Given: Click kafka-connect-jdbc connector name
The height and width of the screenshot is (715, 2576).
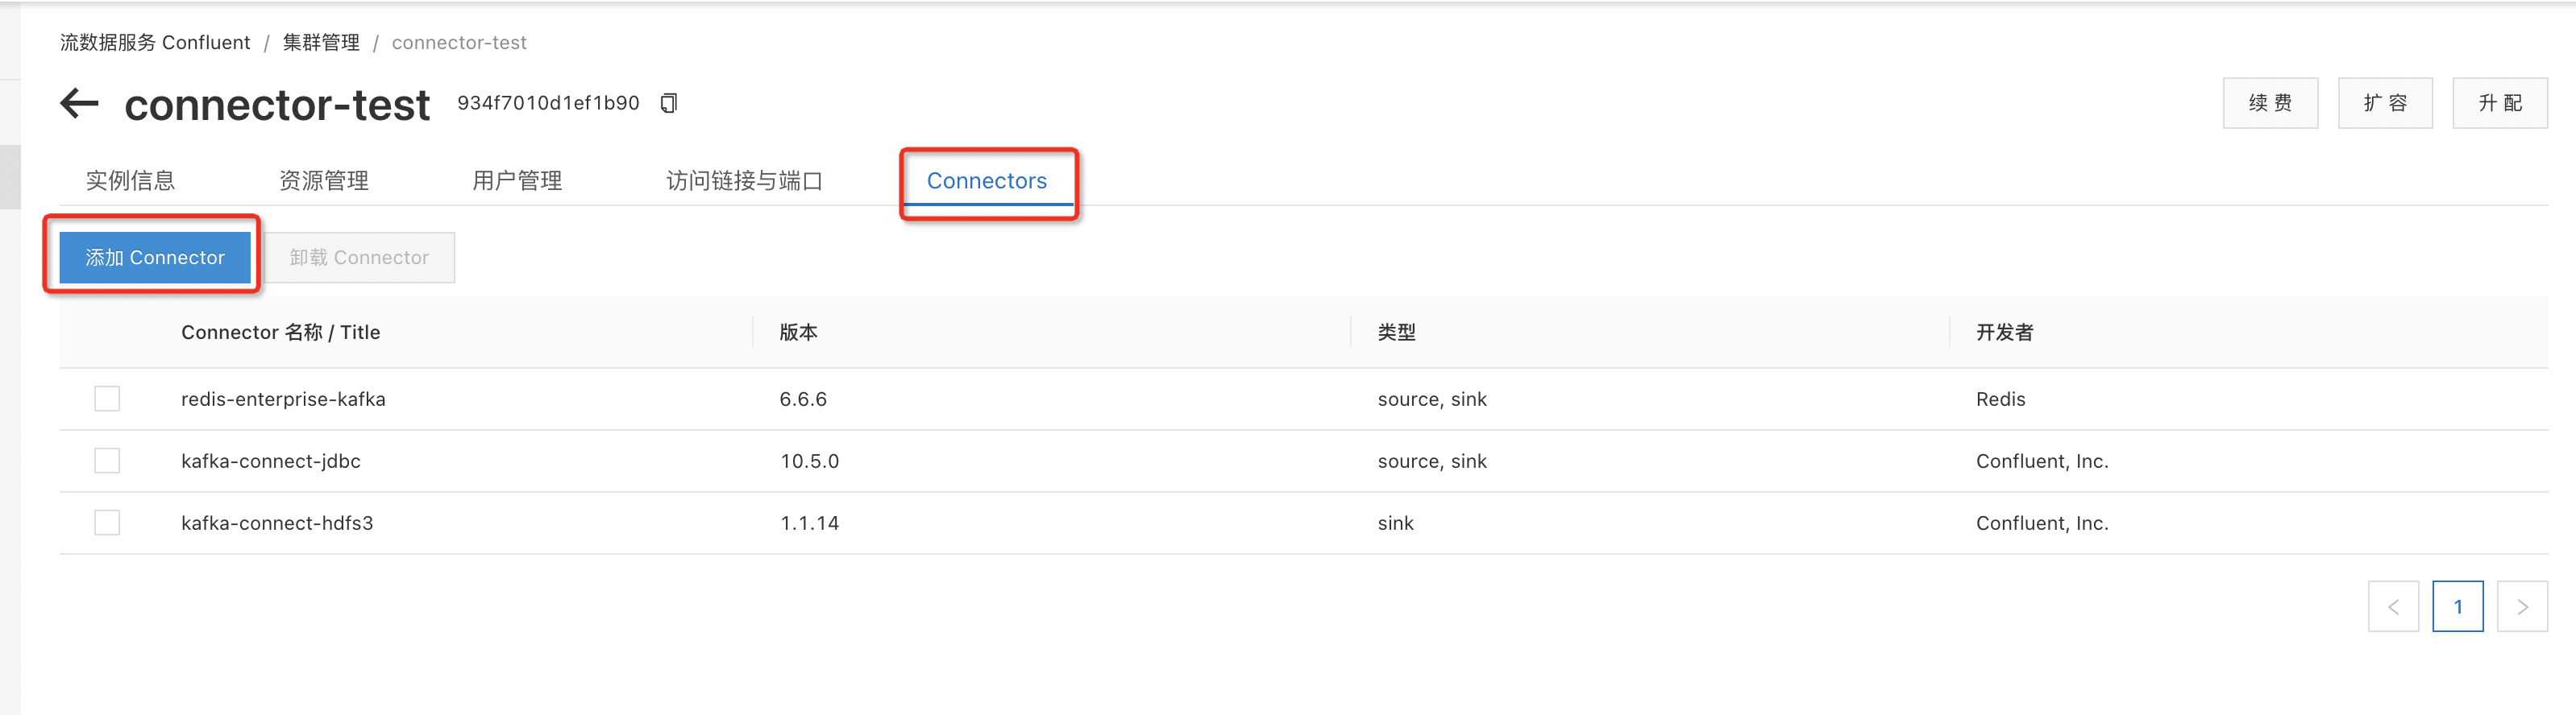Looking at the screenshot, I should pyautogui.click(x=271, y=461).
